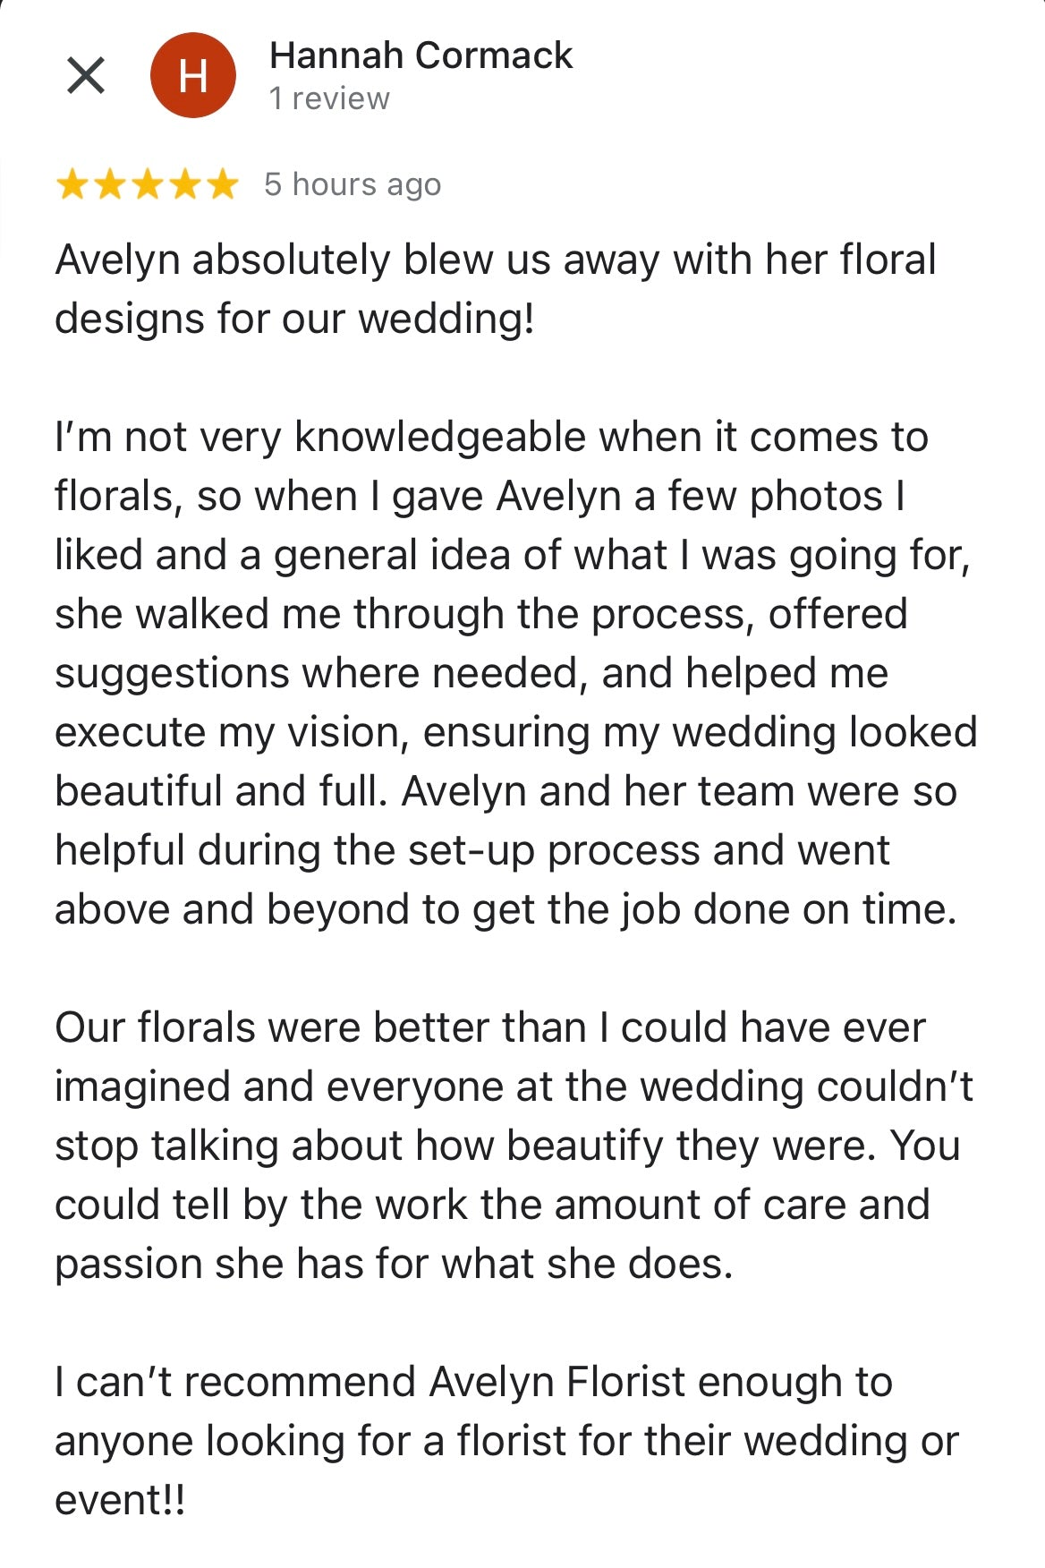View the reviewer's "1 review" link
Image resolution: width=1045 pixels, height=1568 pixels.
click(329, 98)
